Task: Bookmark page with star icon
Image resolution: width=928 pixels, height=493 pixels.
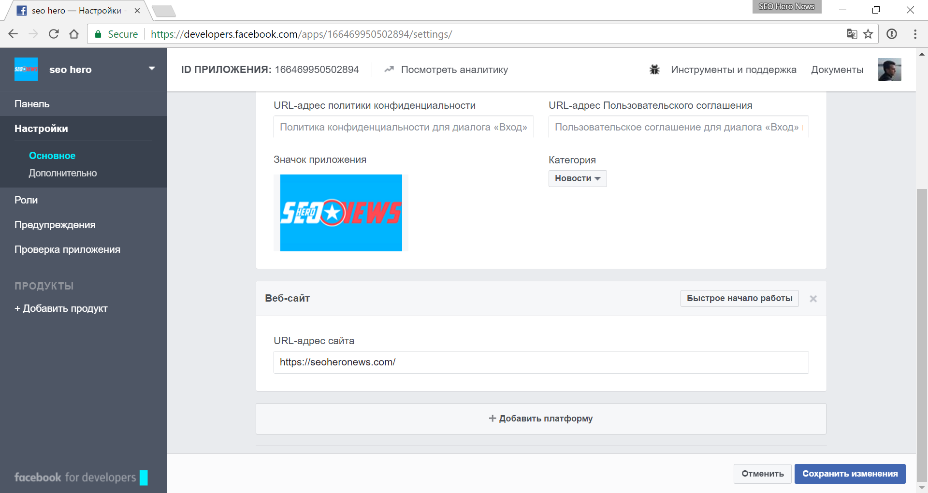Action: tap(868, 34)
